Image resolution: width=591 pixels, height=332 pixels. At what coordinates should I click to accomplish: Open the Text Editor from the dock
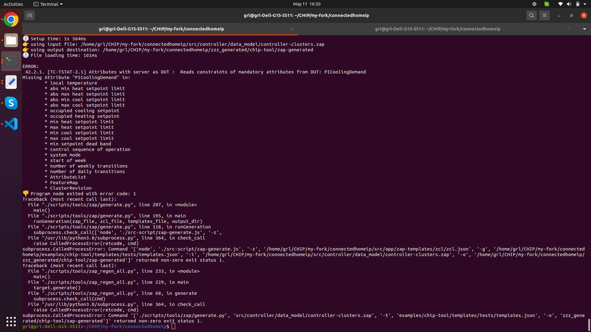(x=11, y=82)
